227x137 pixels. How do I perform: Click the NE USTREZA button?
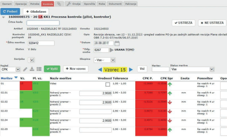click(x=212, y=23)
